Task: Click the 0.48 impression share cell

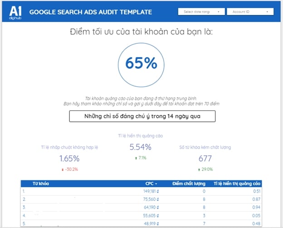Action: tap(257, 224)
